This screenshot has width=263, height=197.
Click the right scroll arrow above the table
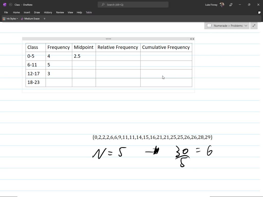[x=194, y=39]
